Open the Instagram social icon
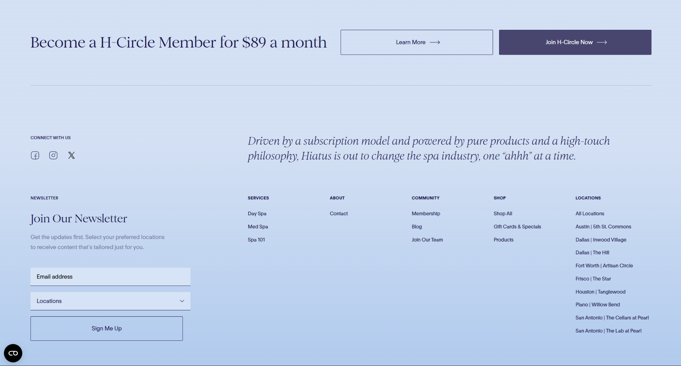 tap(53, 155)
